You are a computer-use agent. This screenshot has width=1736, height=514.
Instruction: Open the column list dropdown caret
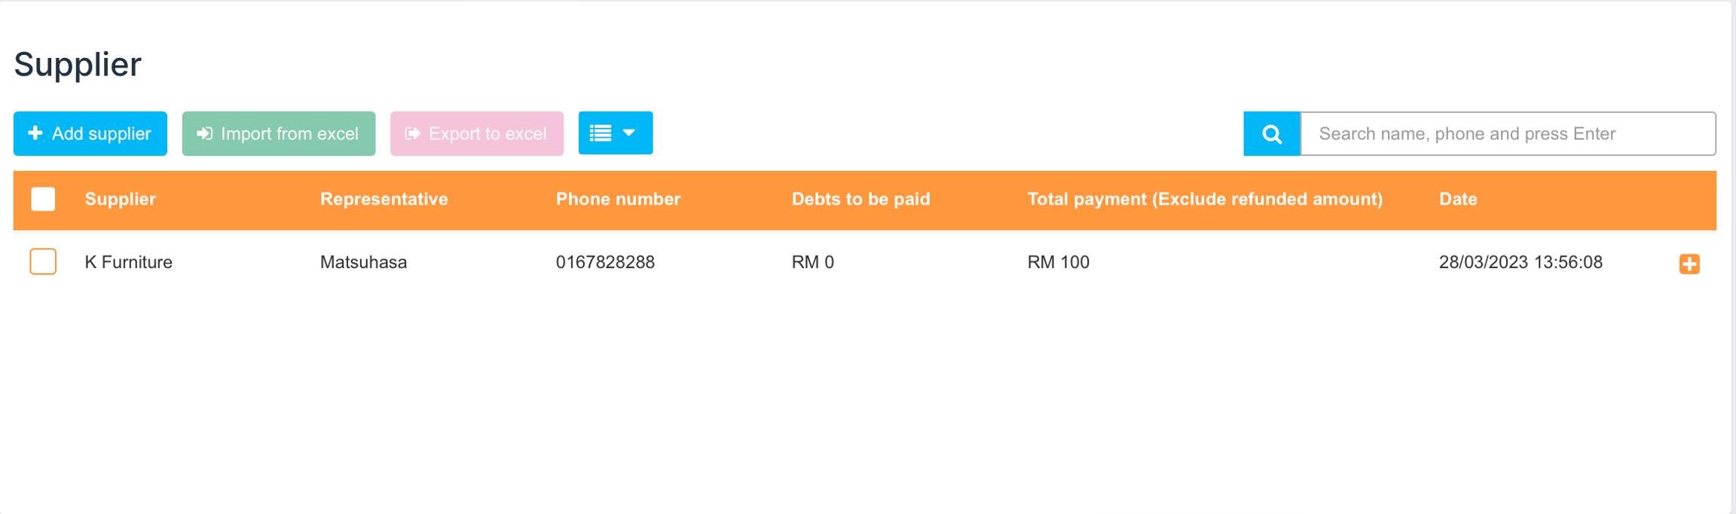(629, 133)
